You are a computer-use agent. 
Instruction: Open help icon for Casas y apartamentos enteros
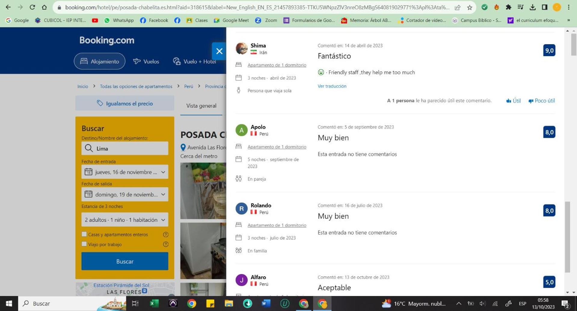[165, 235]
